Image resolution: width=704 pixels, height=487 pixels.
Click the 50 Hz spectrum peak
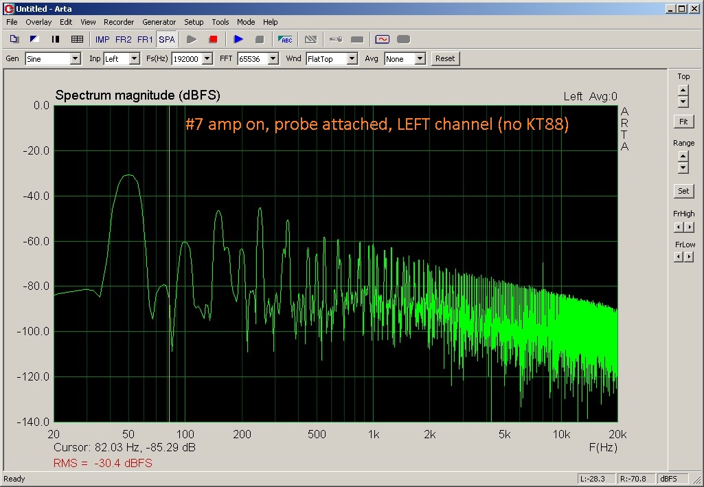[x=129, y=176]
